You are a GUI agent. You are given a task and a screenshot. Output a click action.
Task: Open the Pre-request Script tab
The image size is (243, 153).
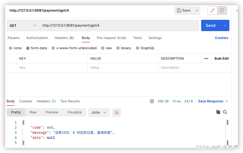pos(111,38)
